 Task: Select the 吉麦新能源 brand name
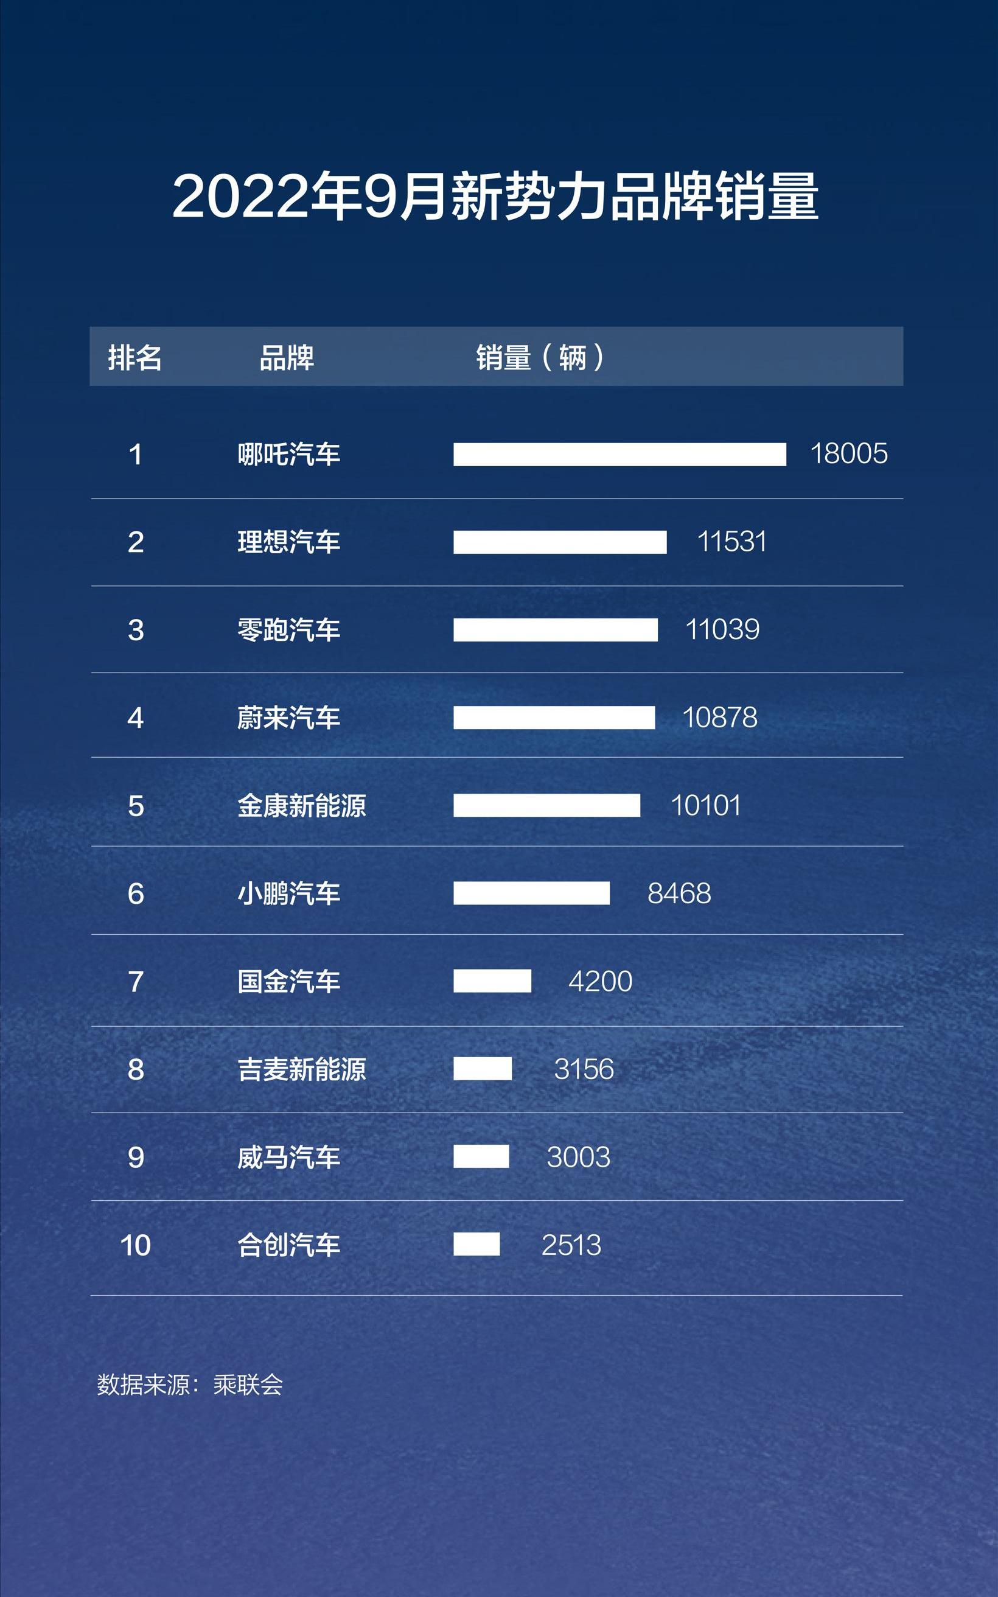302,1069
